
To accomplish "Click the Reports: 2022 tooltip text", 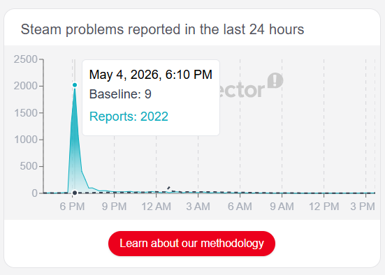I will [129, 117].
